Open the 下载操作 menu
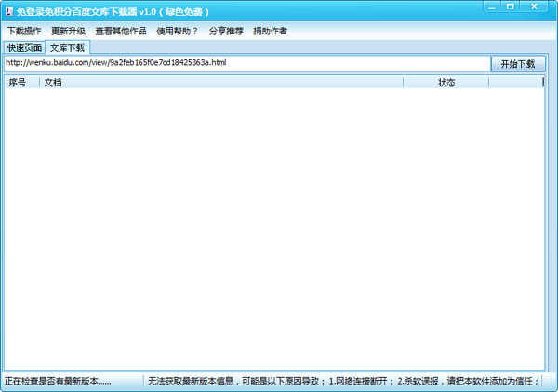Image resolution: width=558 pixels, height=392 pixels. click(24, 31)
